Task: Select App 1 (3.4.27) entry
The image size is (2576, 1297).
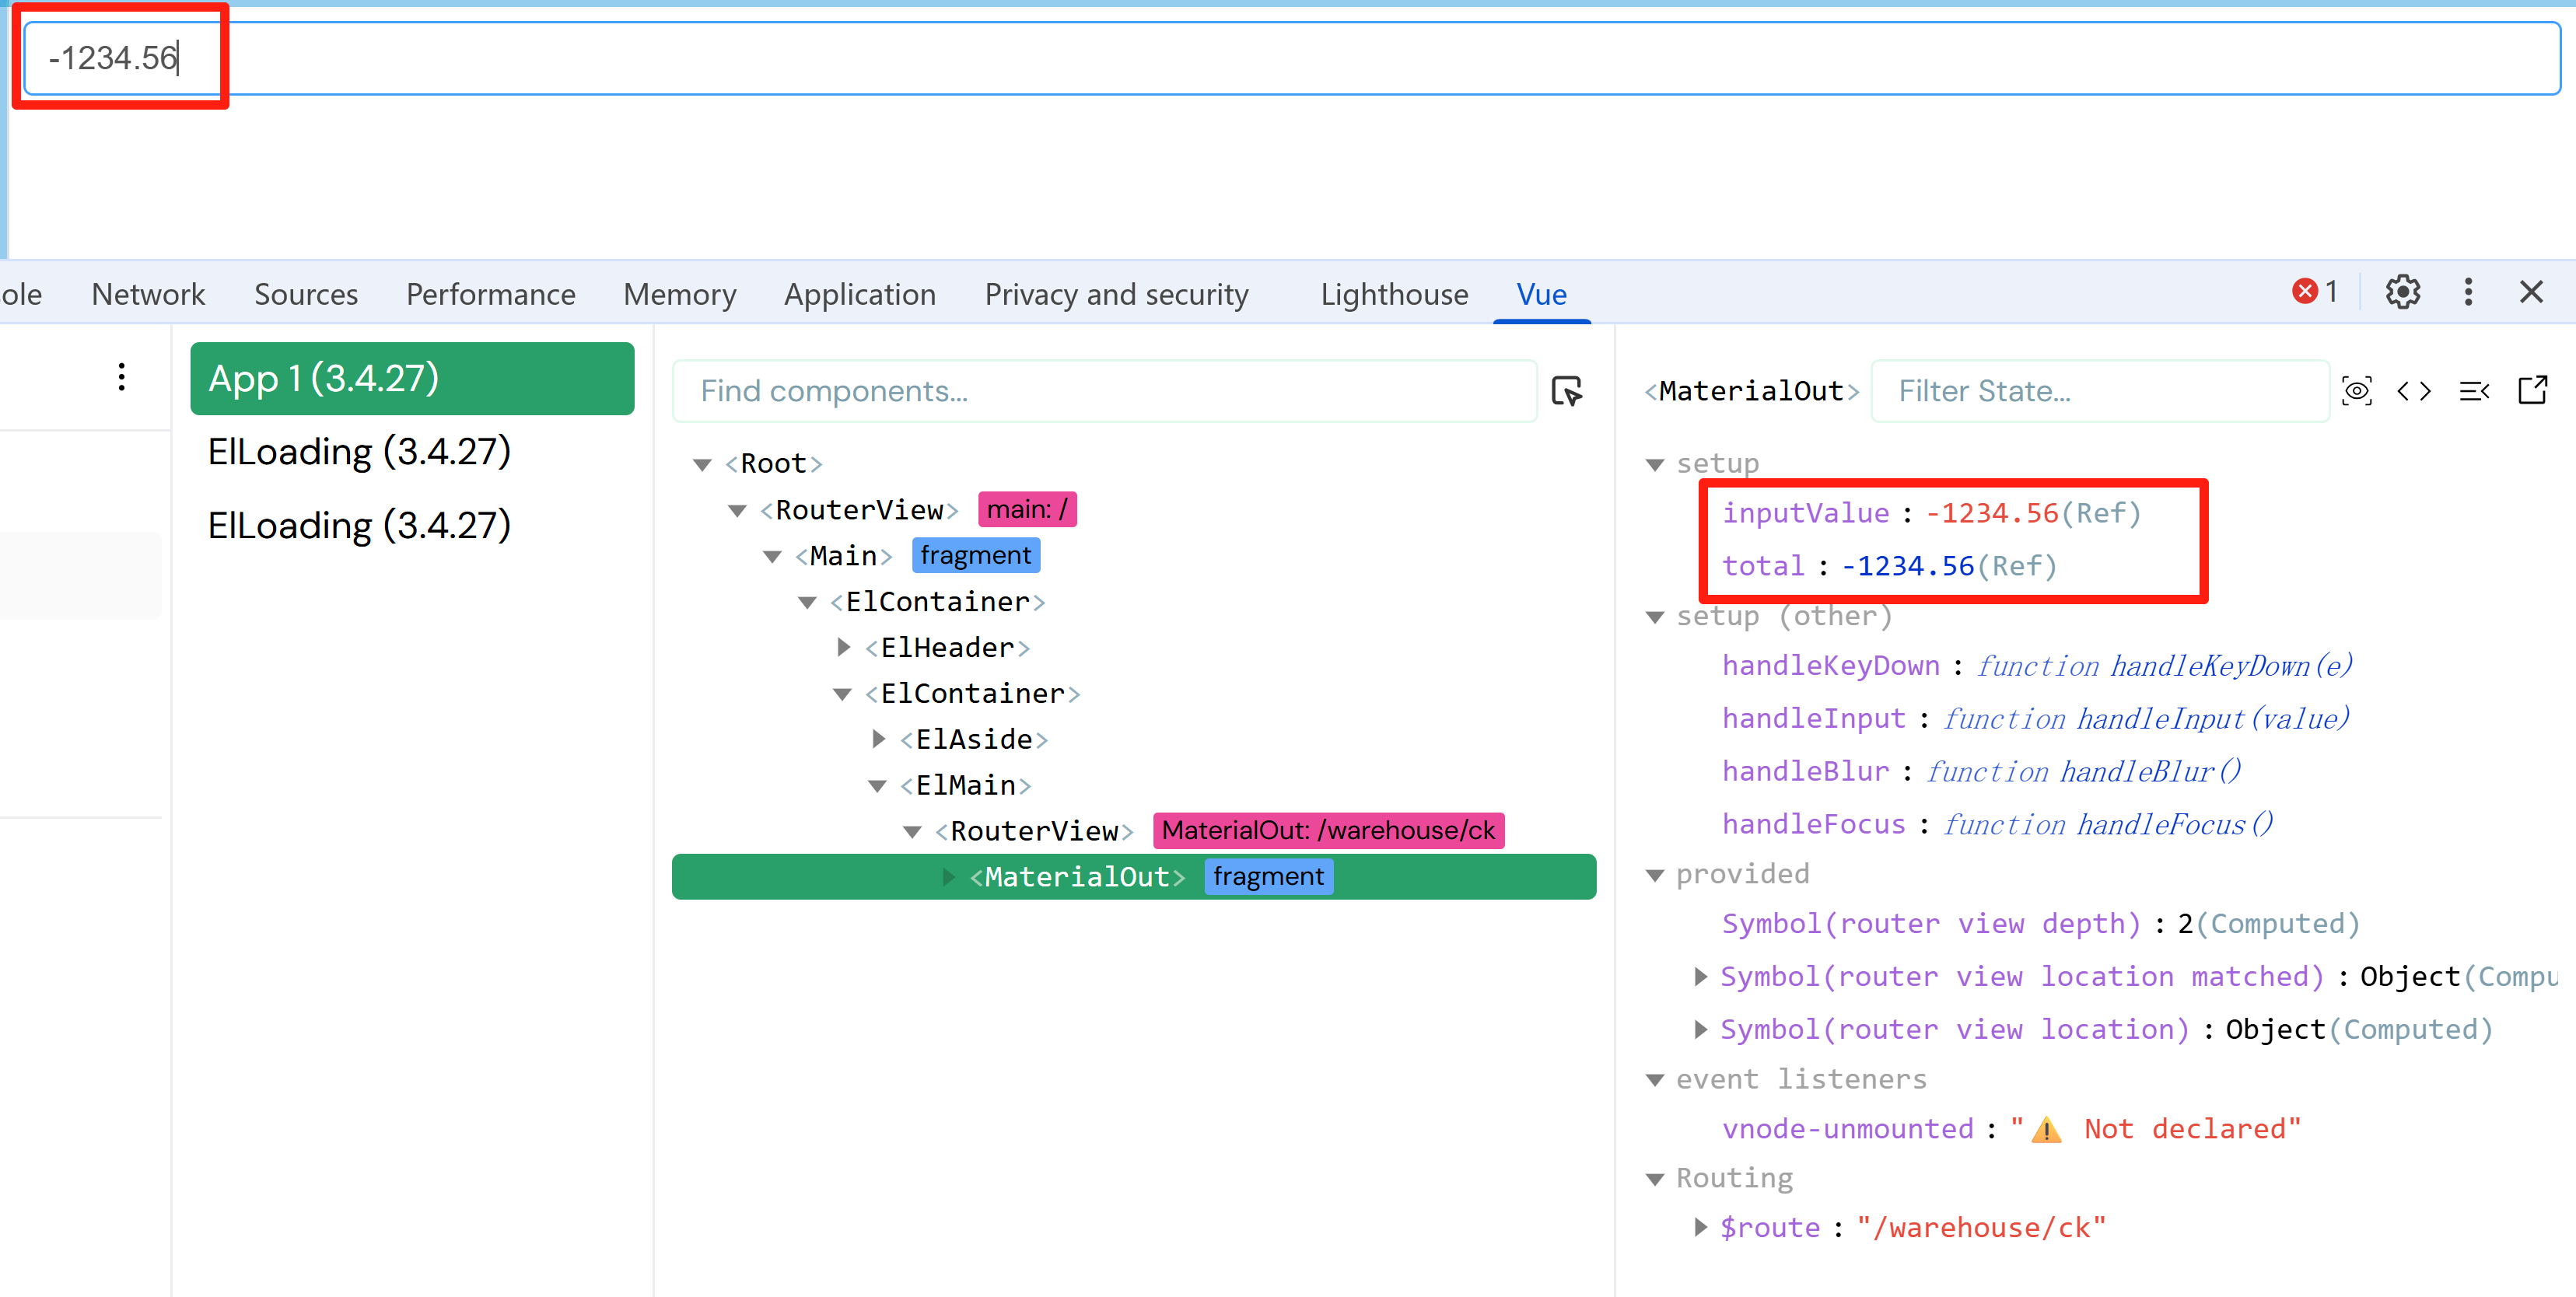Action: tap(412, 379)
